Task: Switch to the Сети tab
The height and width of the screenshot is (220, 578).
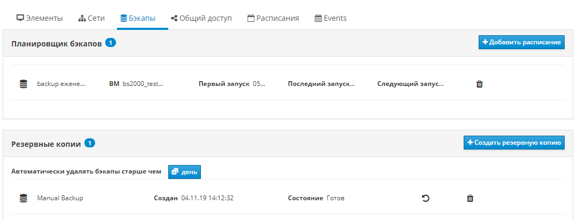Action: pyautogui.click(x=91, y=18)
